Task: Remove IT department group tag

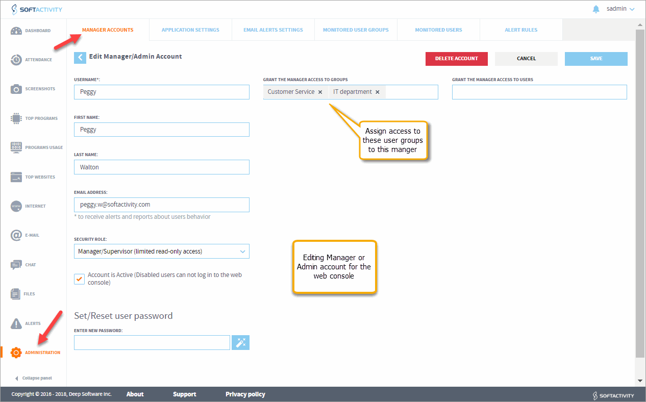Action: [378, 92]
